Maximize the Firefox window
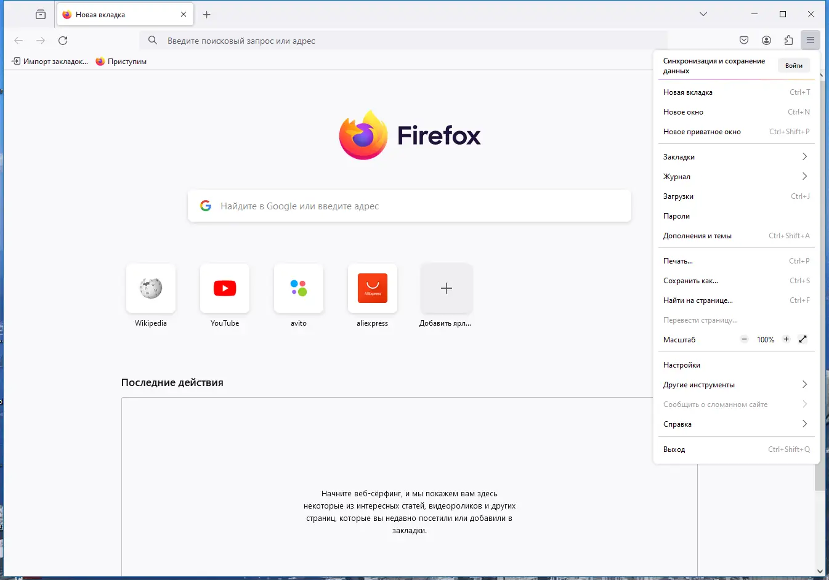829x580 pixels. [x=783, y=14]
